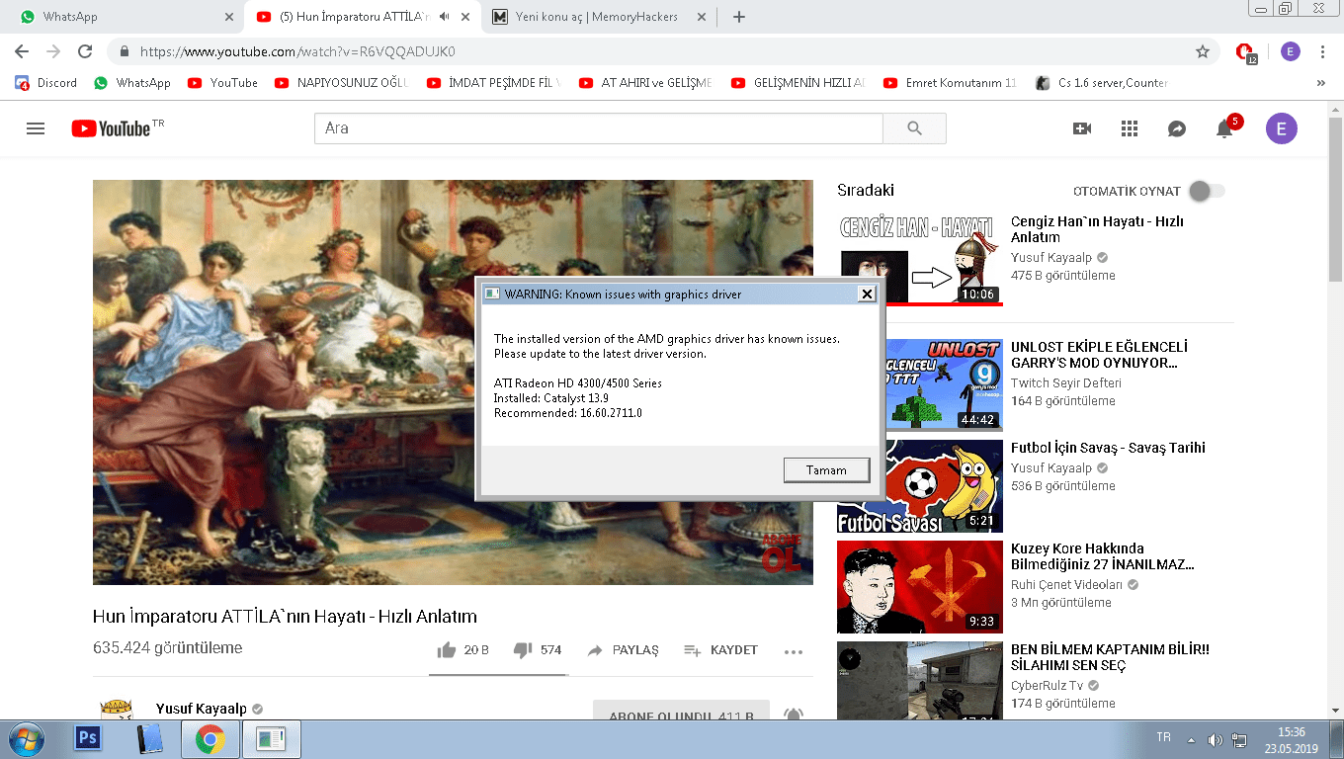
Task: Open the Futbol Savaşı video thumbnail
Action: pyautogui.click(x=920, y=486)
